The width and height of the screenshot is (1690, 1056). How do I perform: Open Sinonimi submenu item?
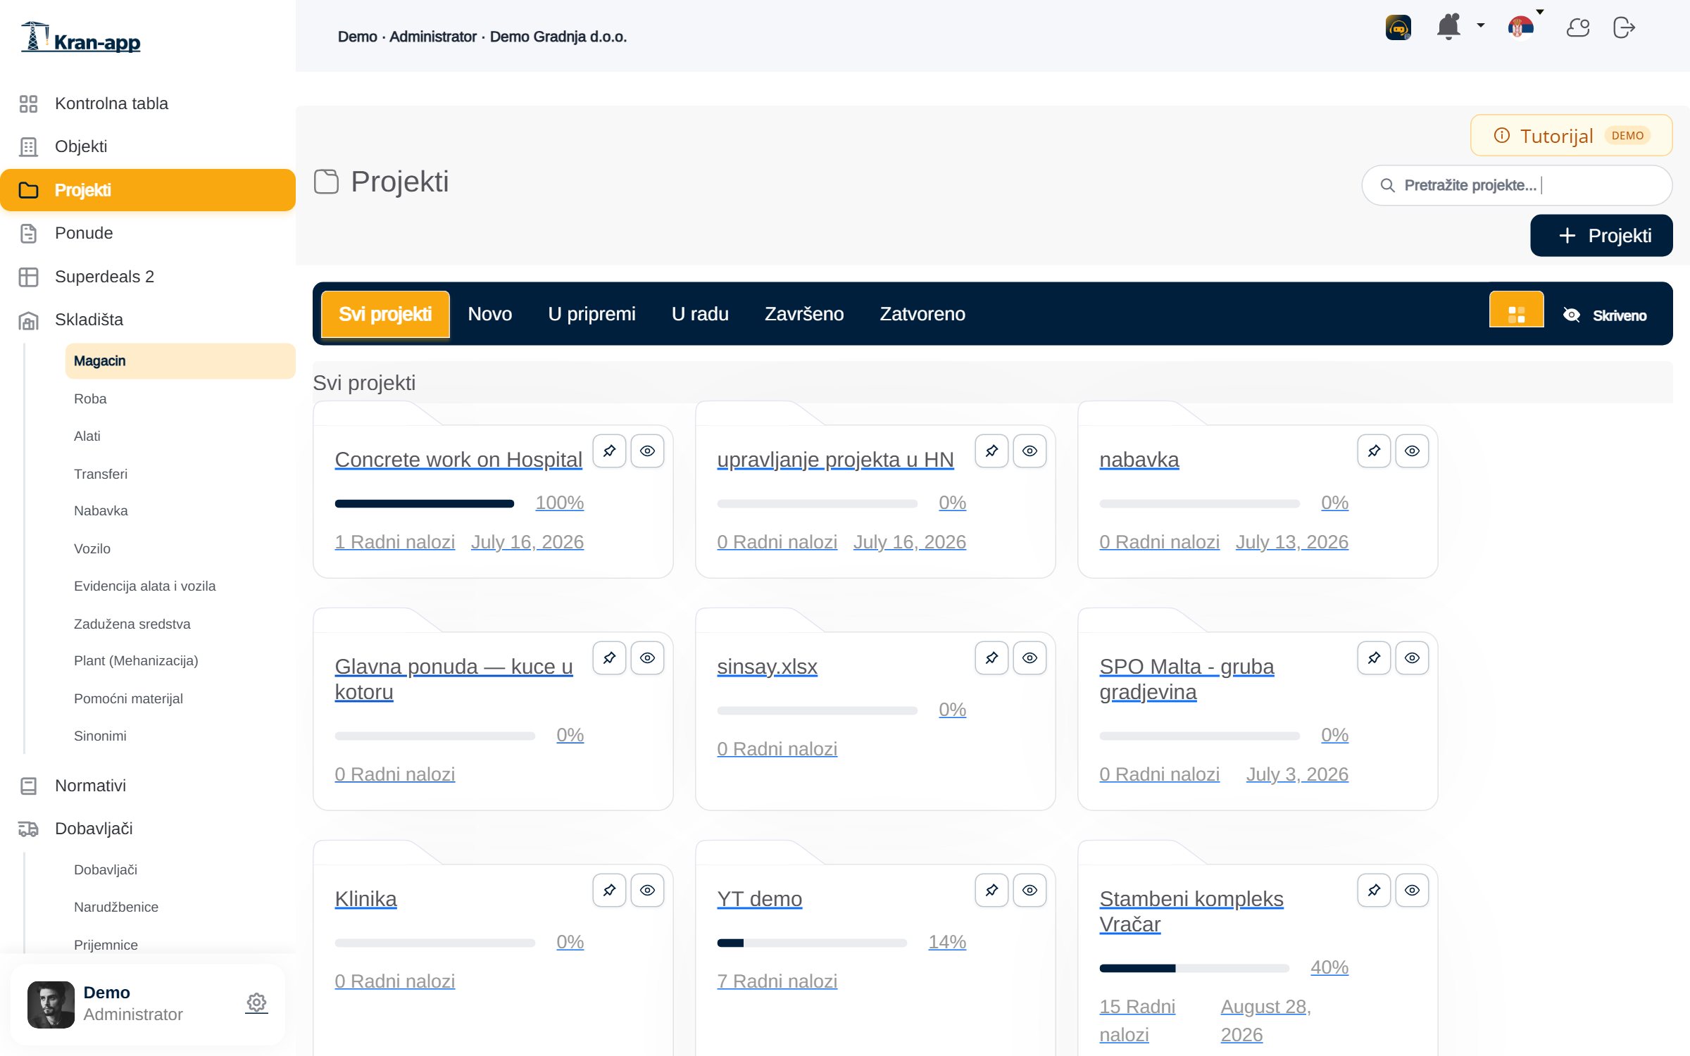pyautogui.click(x=180, y=736)
